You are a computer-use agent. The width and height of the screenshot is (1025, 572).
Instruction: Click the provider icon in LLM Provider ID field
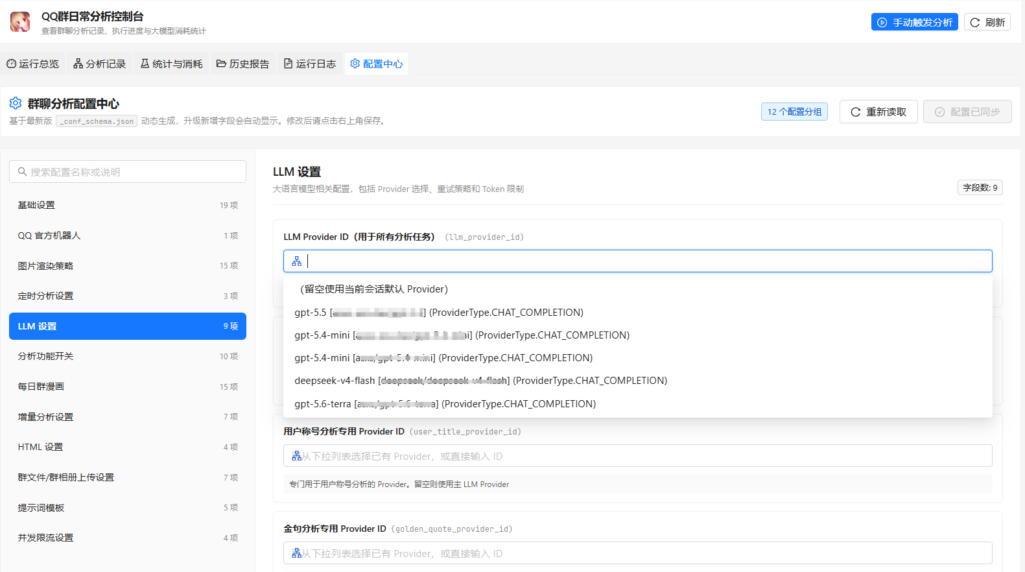pos(297,261)
